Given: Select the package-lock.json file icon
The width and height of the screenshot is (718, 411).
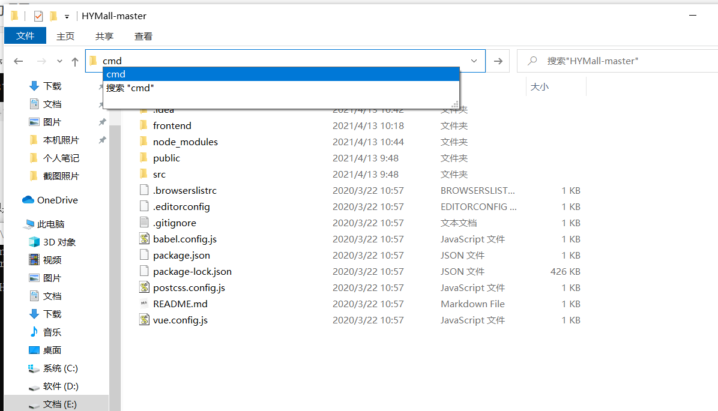Looking at the screenshot, I should (x=144, y=271).
